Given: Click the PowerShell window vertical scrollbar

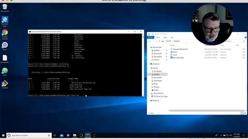Looking at the screenshot, I should point(143,64).
